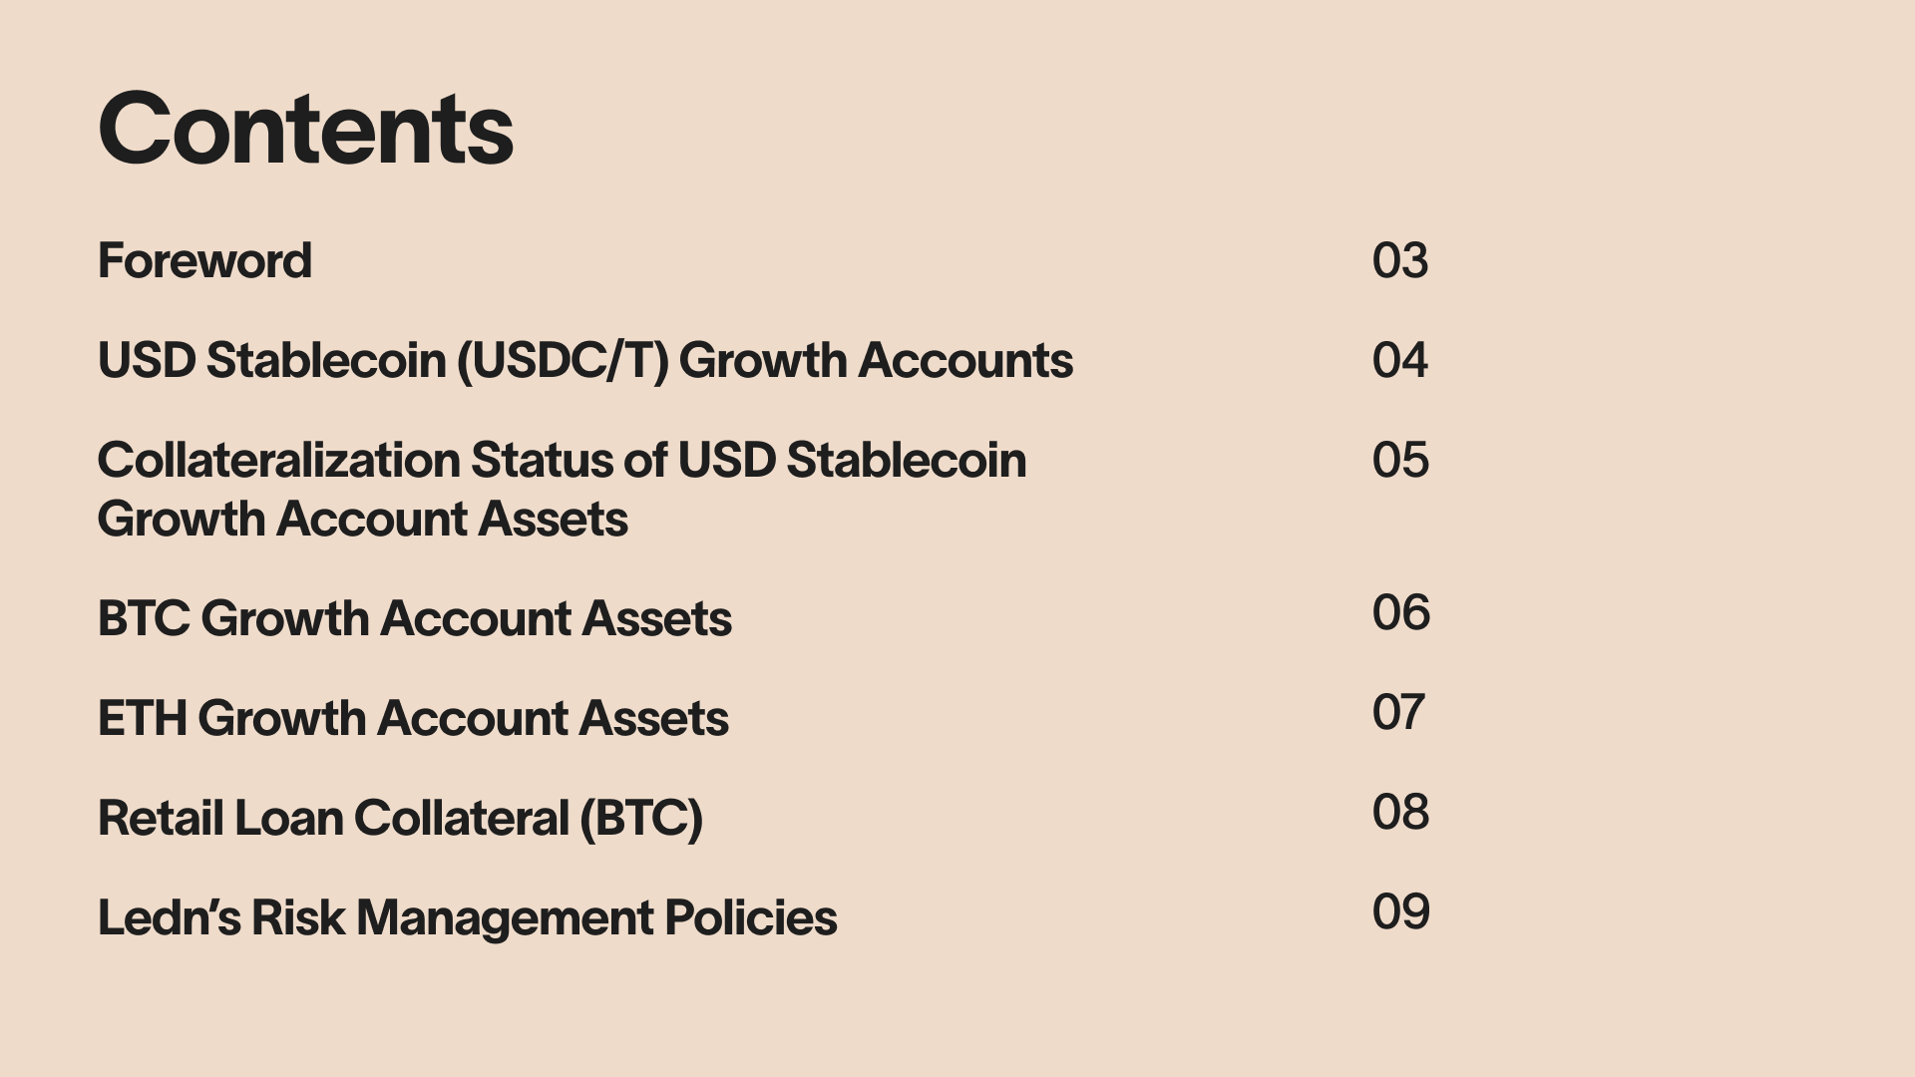The image size is (1915, 1077).
Task: Click the word Stablecoin in the USDC/T entry
Action: click(326, 361)
